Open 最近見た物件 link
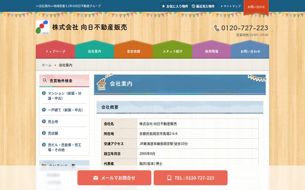Viewport: 305px width, 190px height. (203, 6)
